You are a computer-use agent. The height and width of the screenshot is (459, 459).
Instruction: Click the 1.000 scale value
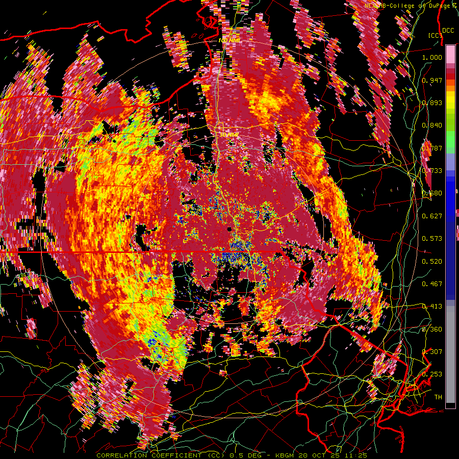coord(432,57)
